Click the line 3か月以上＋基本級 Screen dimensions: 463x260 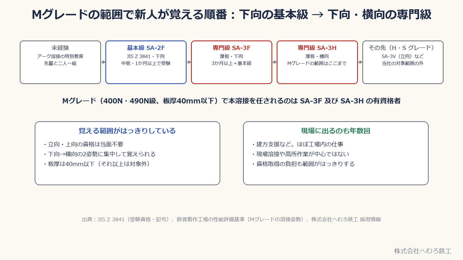point(231,63)
